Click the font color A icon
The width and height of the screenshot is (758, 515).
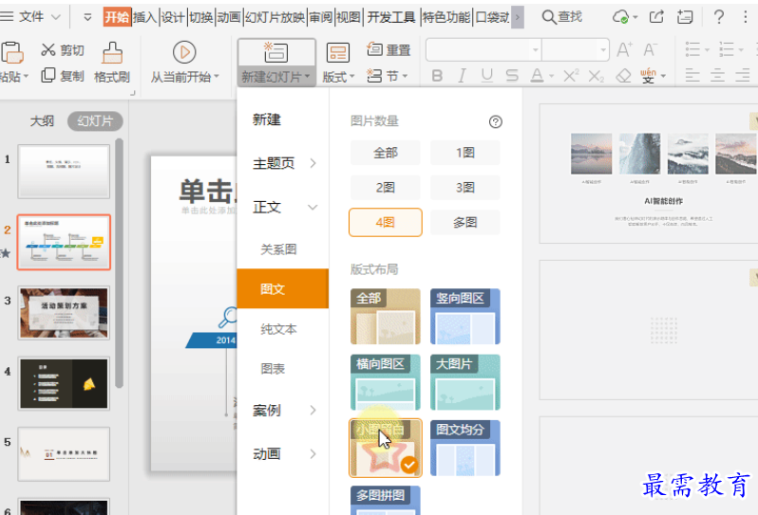coord(537,76)
